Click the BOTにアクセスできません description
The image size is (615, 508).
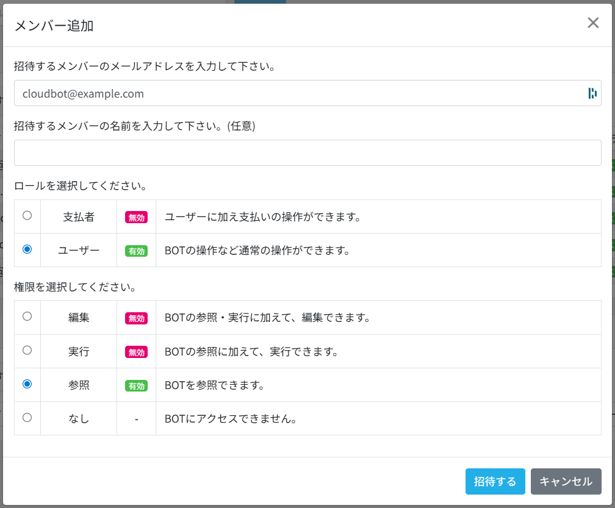231,419
